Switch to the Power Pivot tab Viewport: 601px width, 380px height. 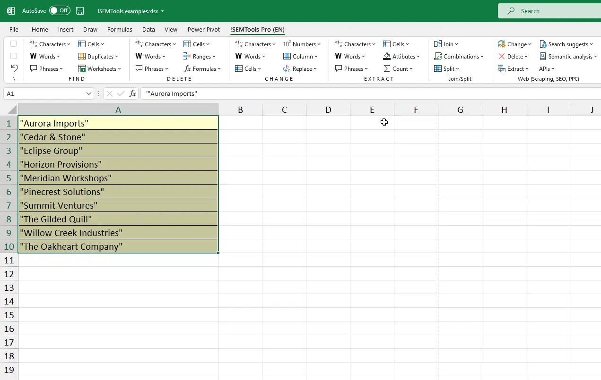click(204, 29)
